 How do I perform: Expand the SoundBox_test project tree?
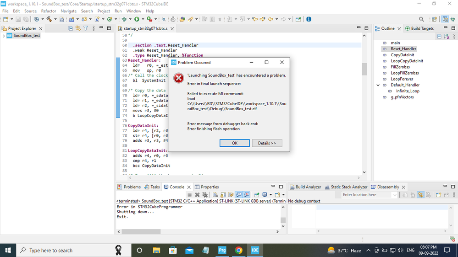click(4, 36)
